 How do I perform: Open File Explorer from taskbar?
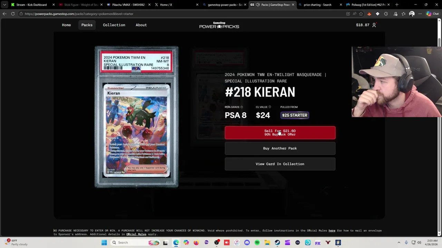(267, 242)
